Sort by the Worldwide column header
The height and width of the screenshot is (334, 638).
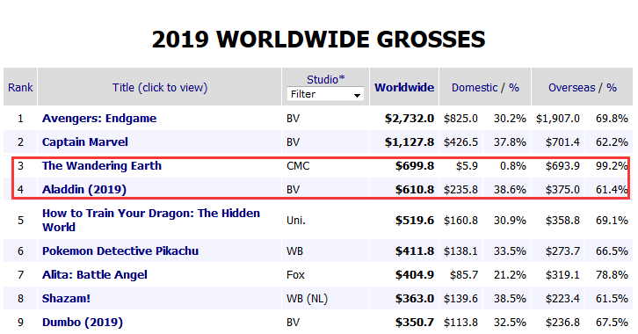coord(404,88)
